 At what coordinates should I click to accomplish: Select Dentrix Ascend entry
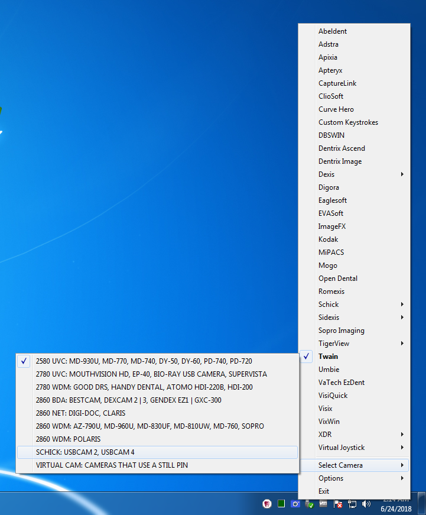355,148
